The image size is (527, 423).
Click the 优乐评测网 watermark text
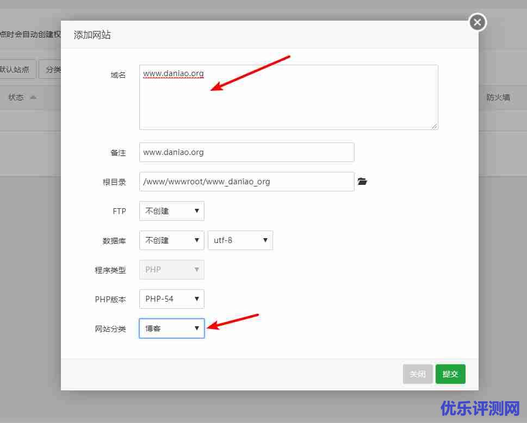tap(480, 408)
